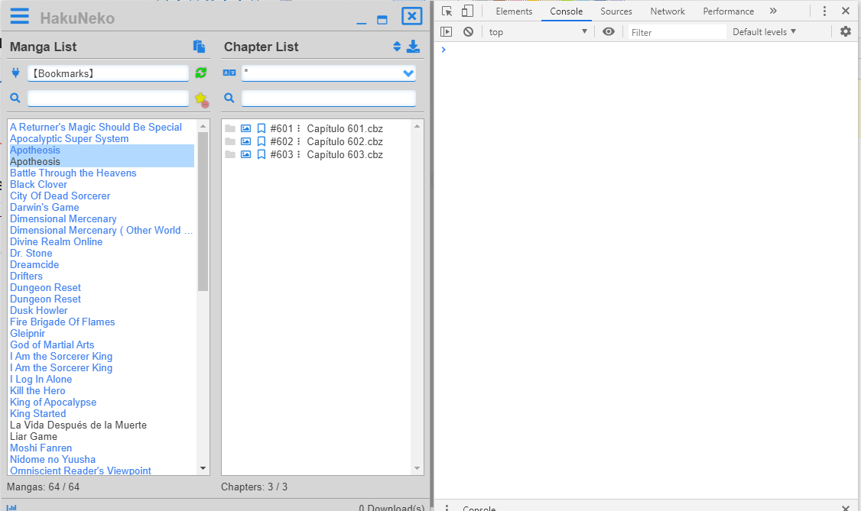Click the DevTools inspect element icon
The height and width of the screenshot is (511, 861).
click(447, 11)
